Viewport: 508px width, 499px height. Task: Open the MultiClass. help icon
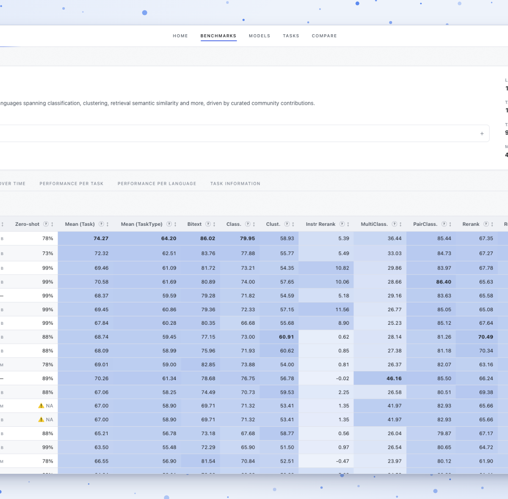[394, 224]
